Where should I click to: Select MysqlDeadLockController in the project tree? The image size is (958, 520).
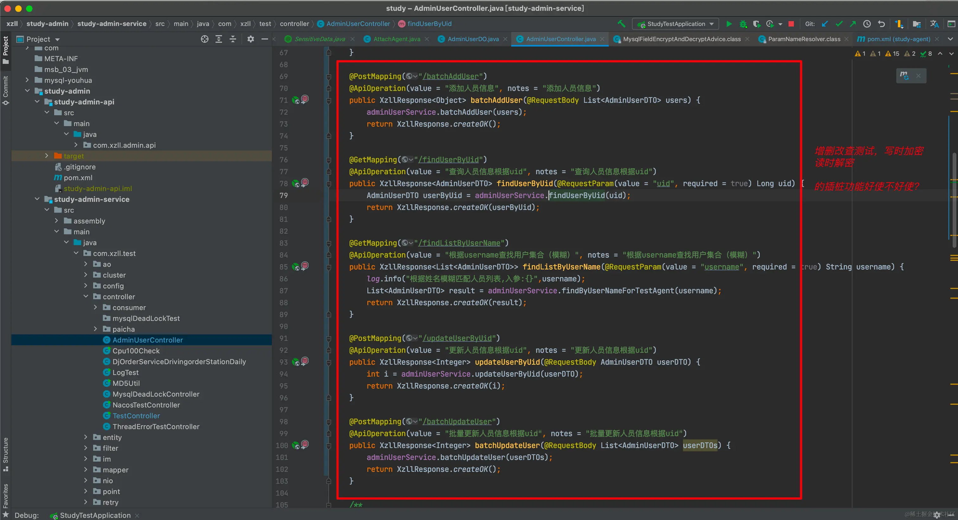(x=156, y=394)
